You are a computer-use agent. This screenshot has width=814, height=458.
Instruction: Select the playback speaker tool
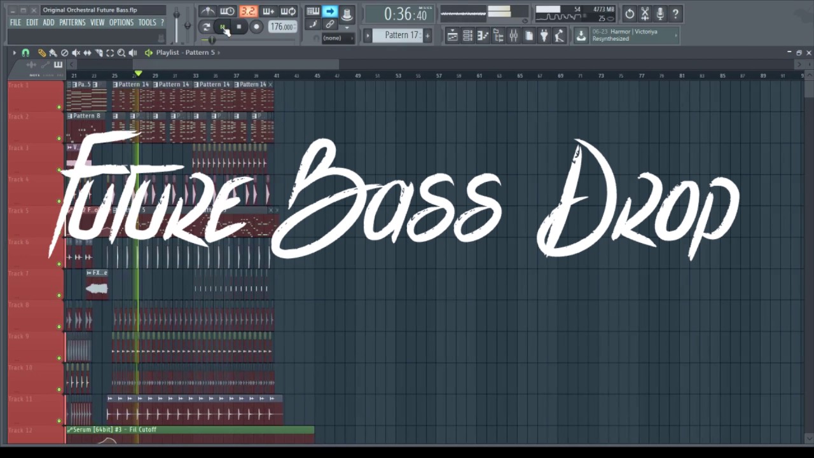(x=132, y=53)
